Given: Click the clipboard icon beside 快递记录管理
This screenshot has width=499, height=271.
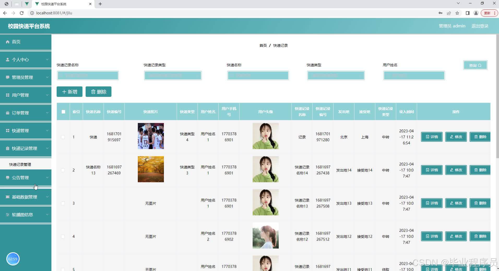Looking at the screenshot, I should click(8, 148).
